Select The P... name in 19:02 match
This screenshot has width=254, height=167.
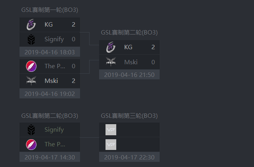[x=55, y=66]
